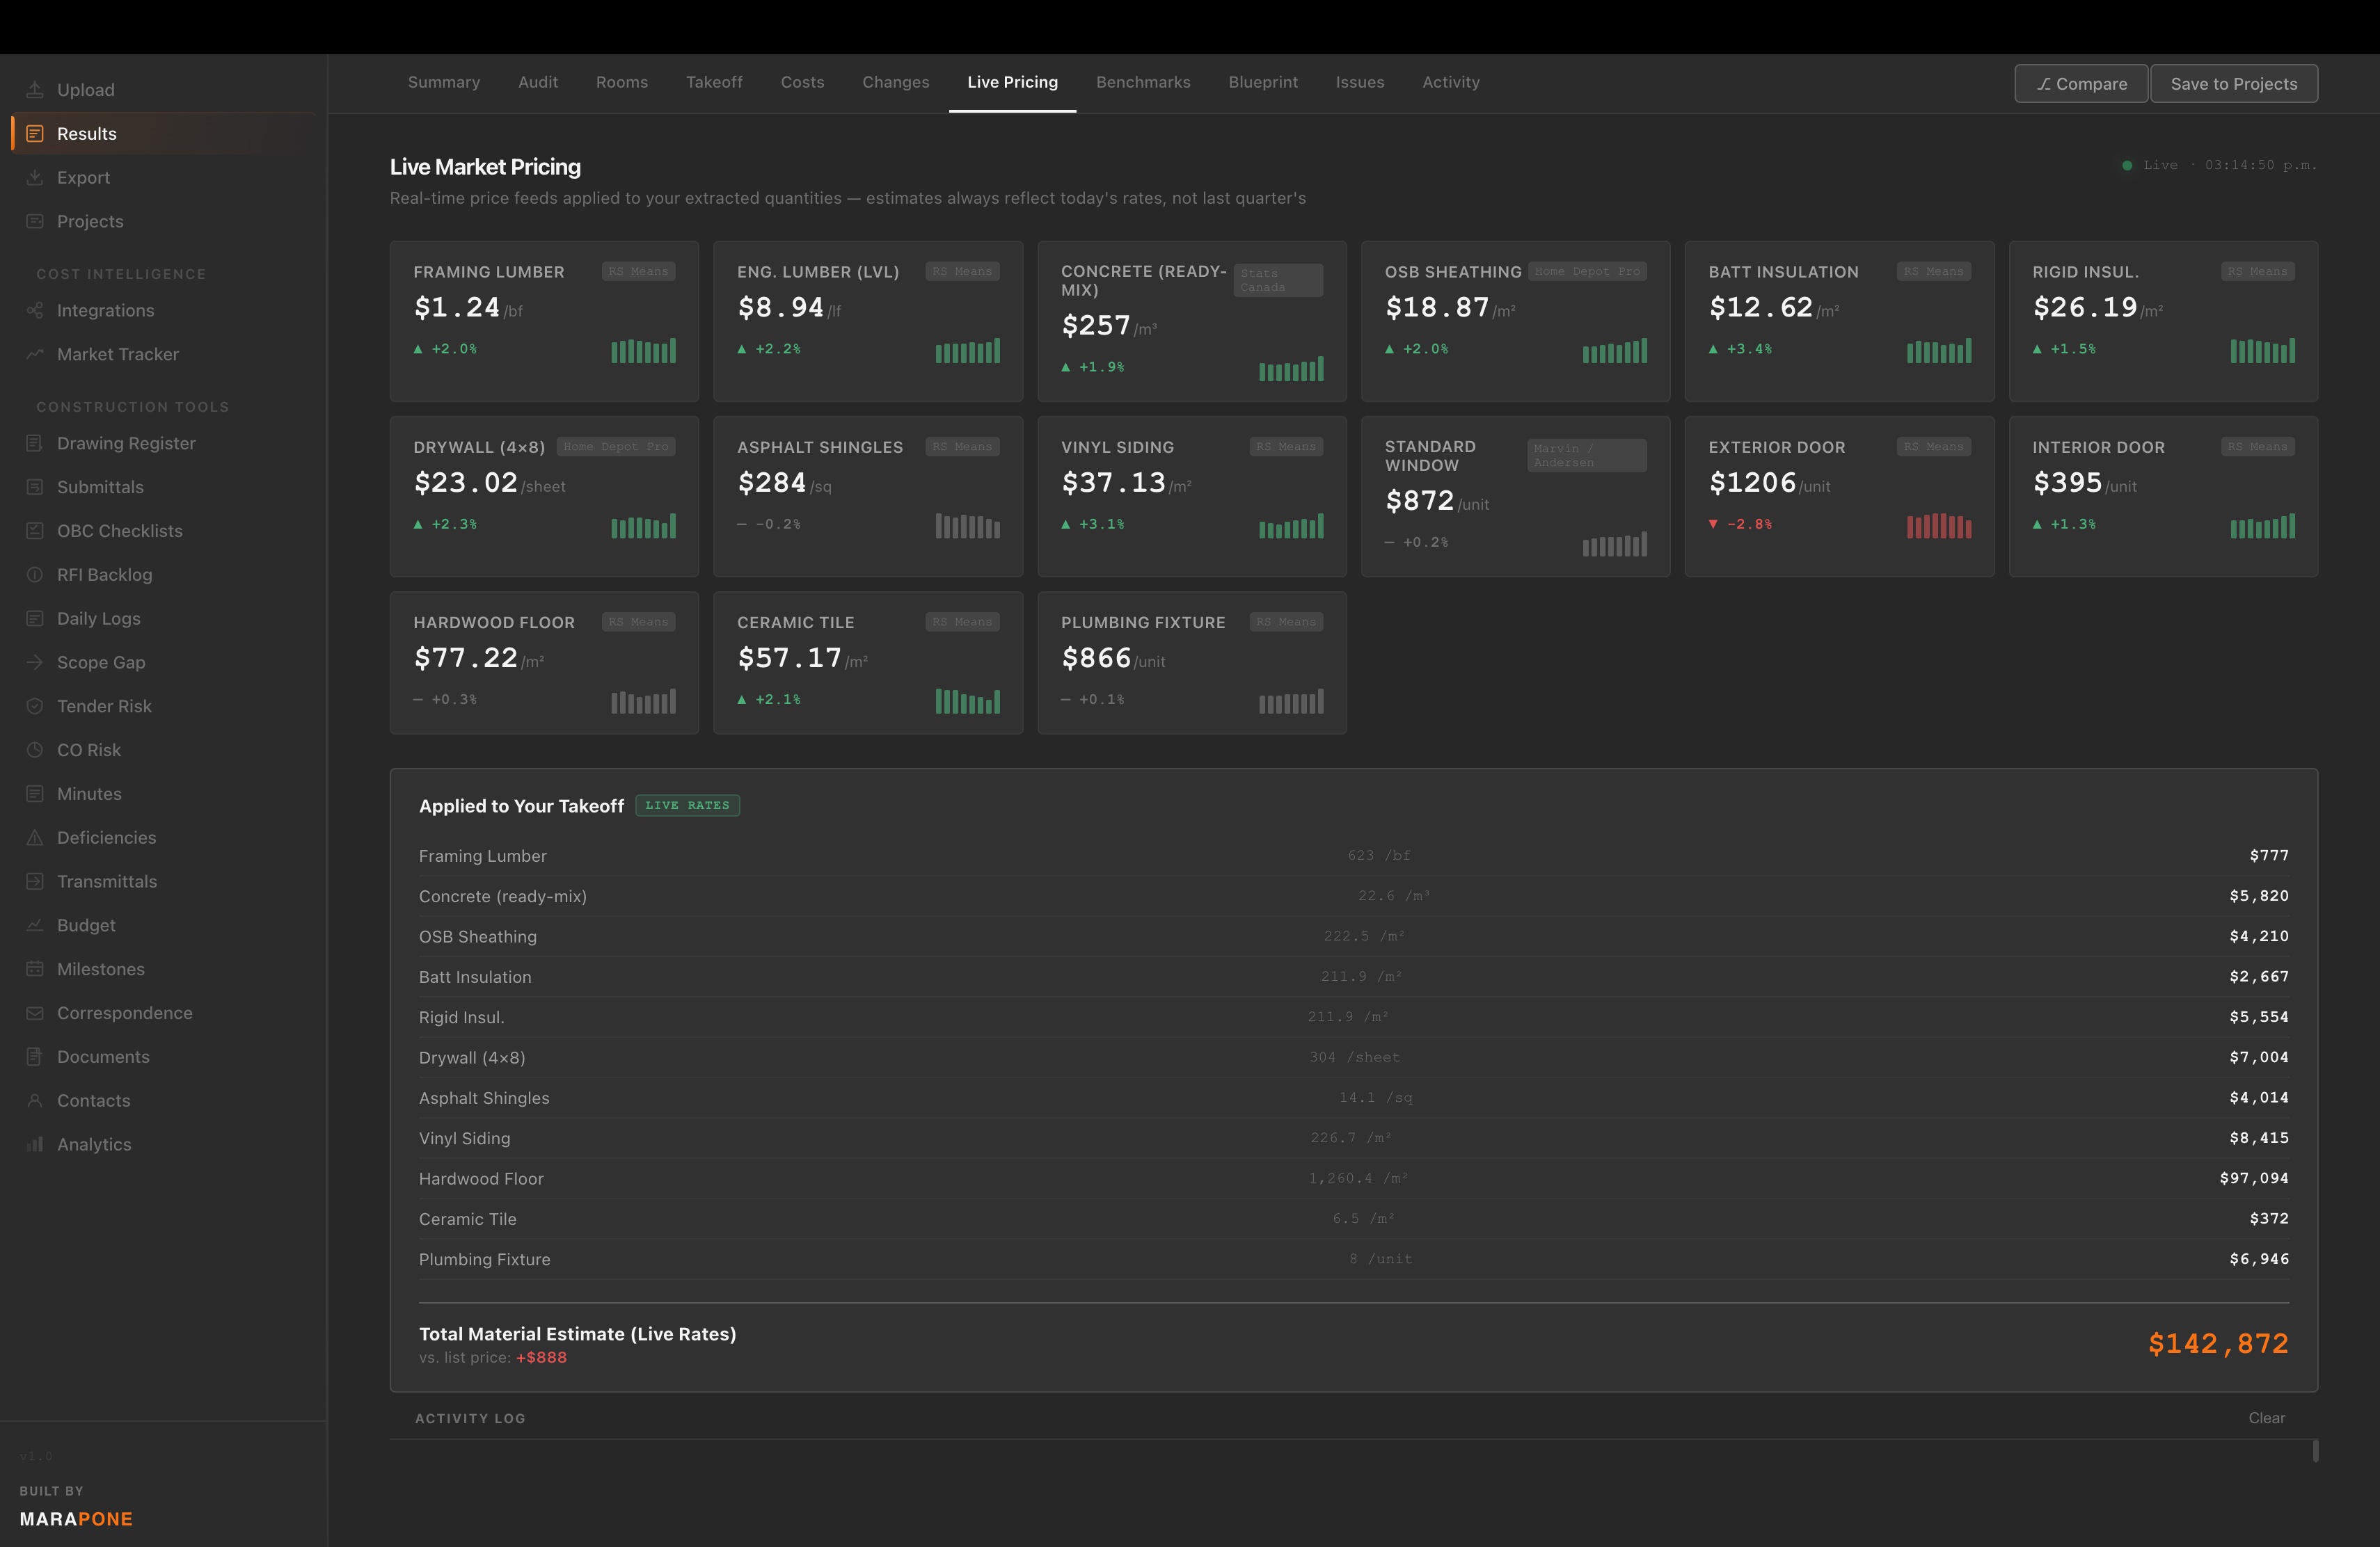Screen dimensions: 2380x1547
Task: Click the Market Tracker trend icon
Action: [35, 355]
